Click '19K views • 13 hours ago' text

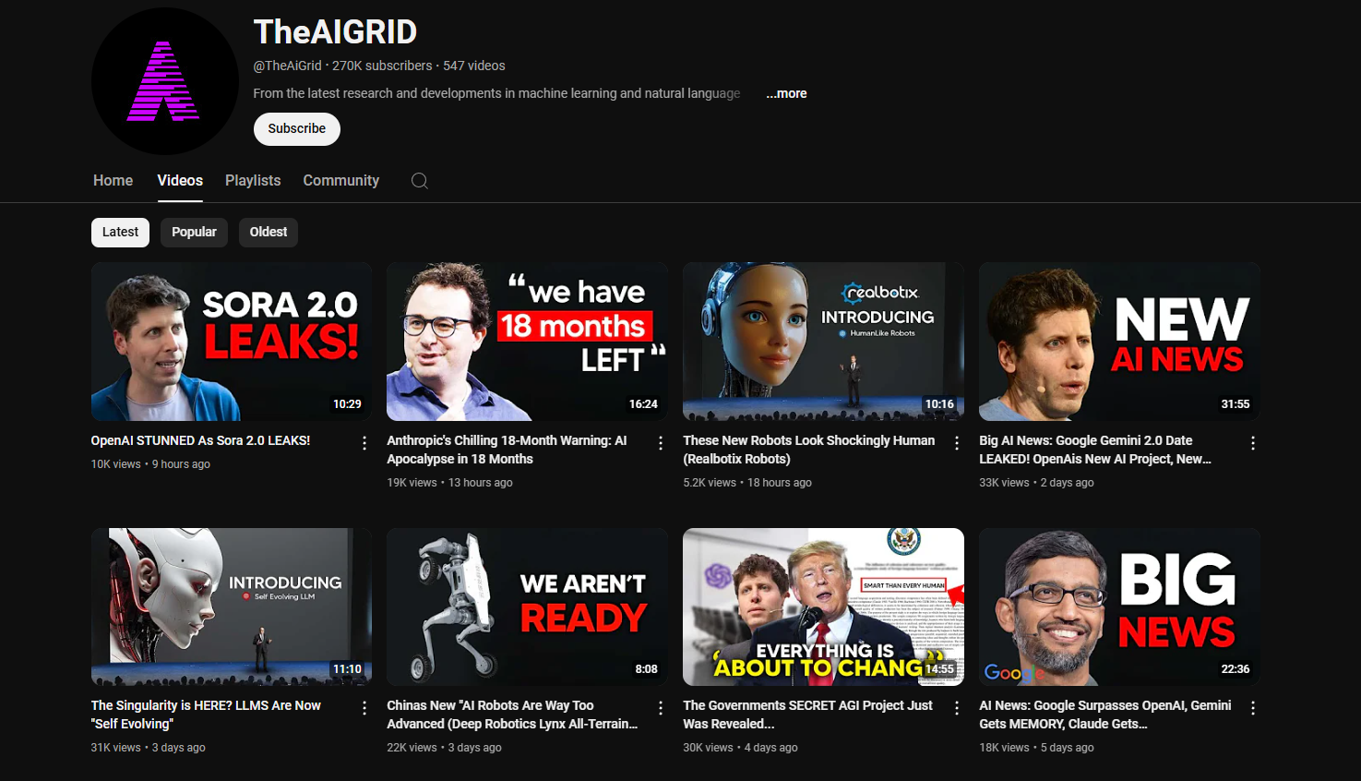(x=449, y=483)
